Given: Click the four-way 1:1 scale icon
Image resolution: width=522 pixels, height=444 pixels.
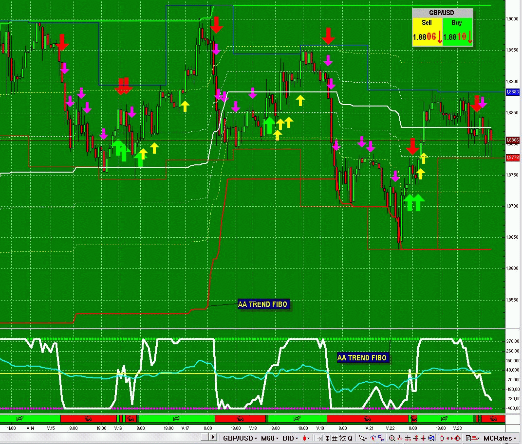Looking at the screenshot, I should tap(457, 438).
